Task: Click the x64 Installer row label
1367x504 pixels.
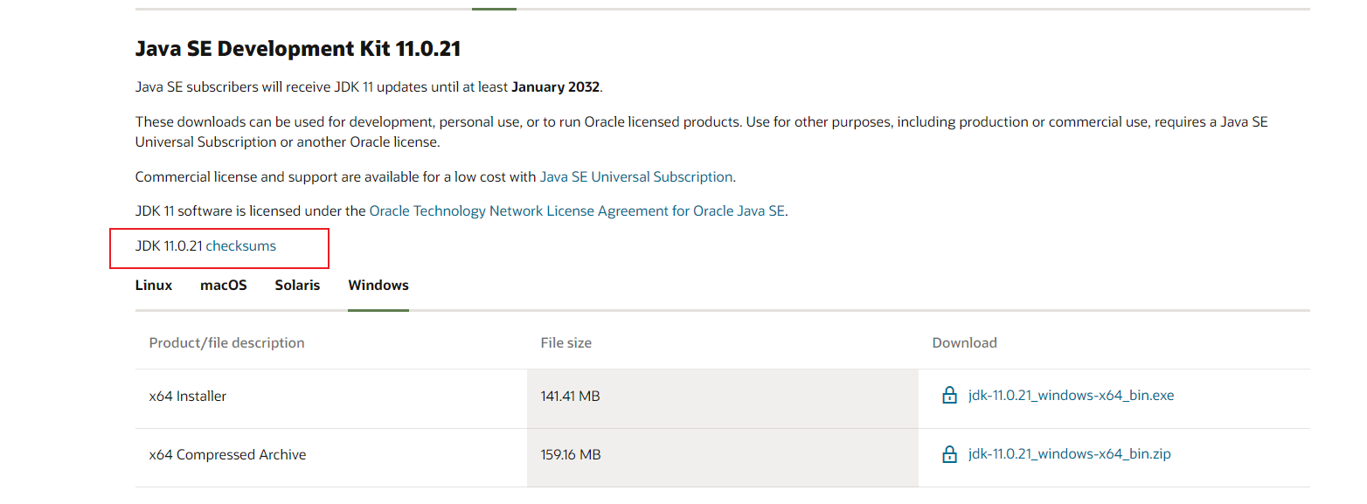Action: [x=188, y=397]
